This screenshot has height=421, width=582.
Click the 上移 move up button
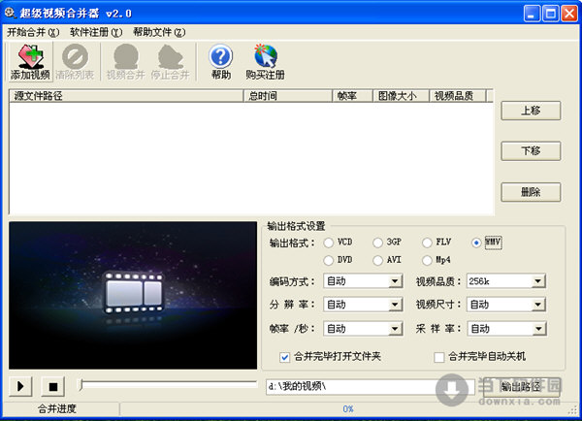(x=531, y=111)
